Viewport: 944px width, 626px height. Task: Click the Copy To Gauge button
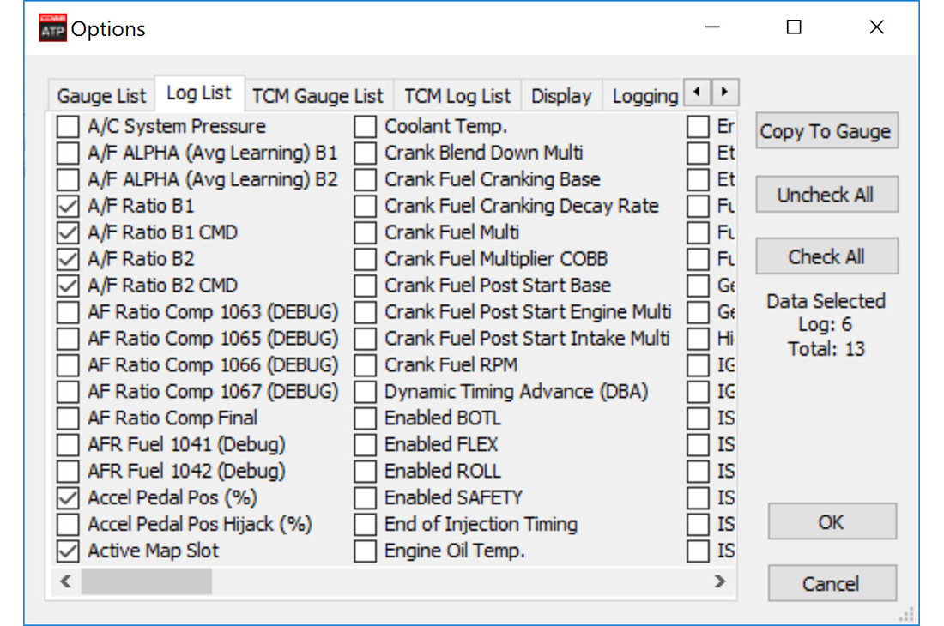pos(826,131)
